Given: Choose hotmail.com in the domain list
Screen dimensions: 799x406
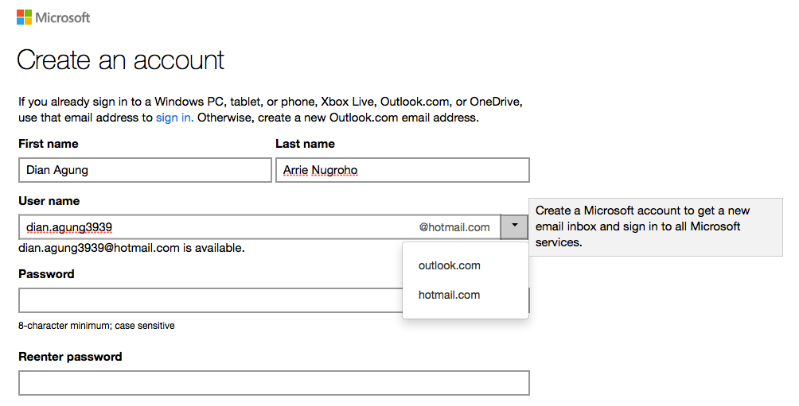Looking at the screenshot, I should [449, 295].
